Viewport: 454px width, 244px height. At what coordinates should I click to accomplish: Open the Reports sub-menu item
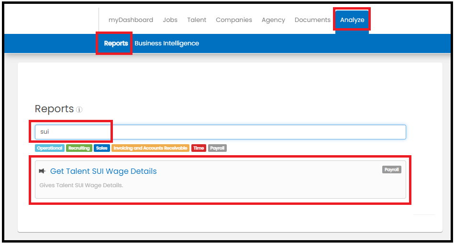point(116,43)
